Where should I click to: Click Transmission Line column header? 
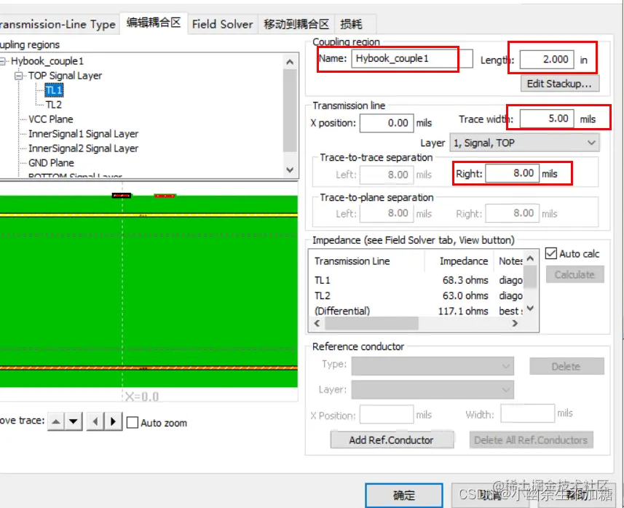click(366, 261)
